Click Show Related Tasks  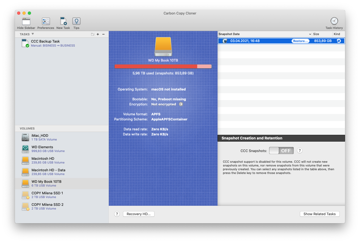(320, 214)
